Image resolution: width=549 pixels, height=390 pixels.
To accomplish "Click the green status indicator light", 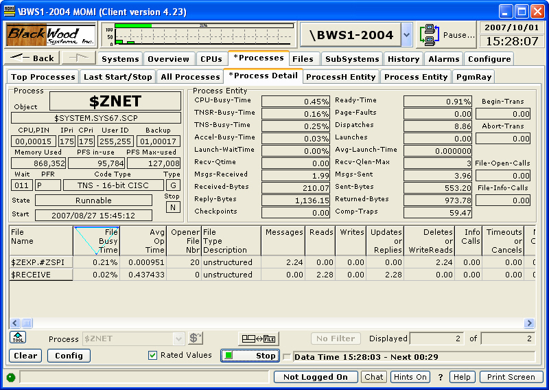I will [x=11, y=377].
